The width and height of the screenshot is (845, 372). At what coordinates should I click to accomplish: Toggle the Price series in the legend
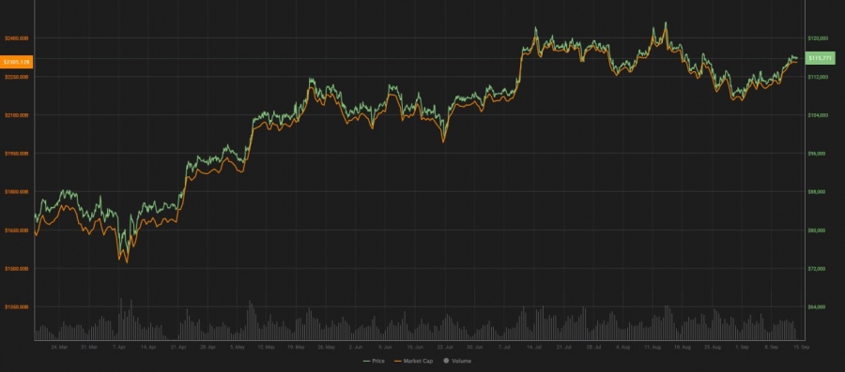374,361
